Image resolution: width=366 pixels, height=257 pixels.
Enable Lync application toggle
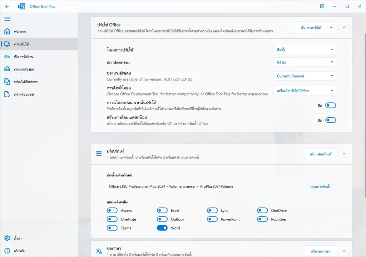point(212,210)
